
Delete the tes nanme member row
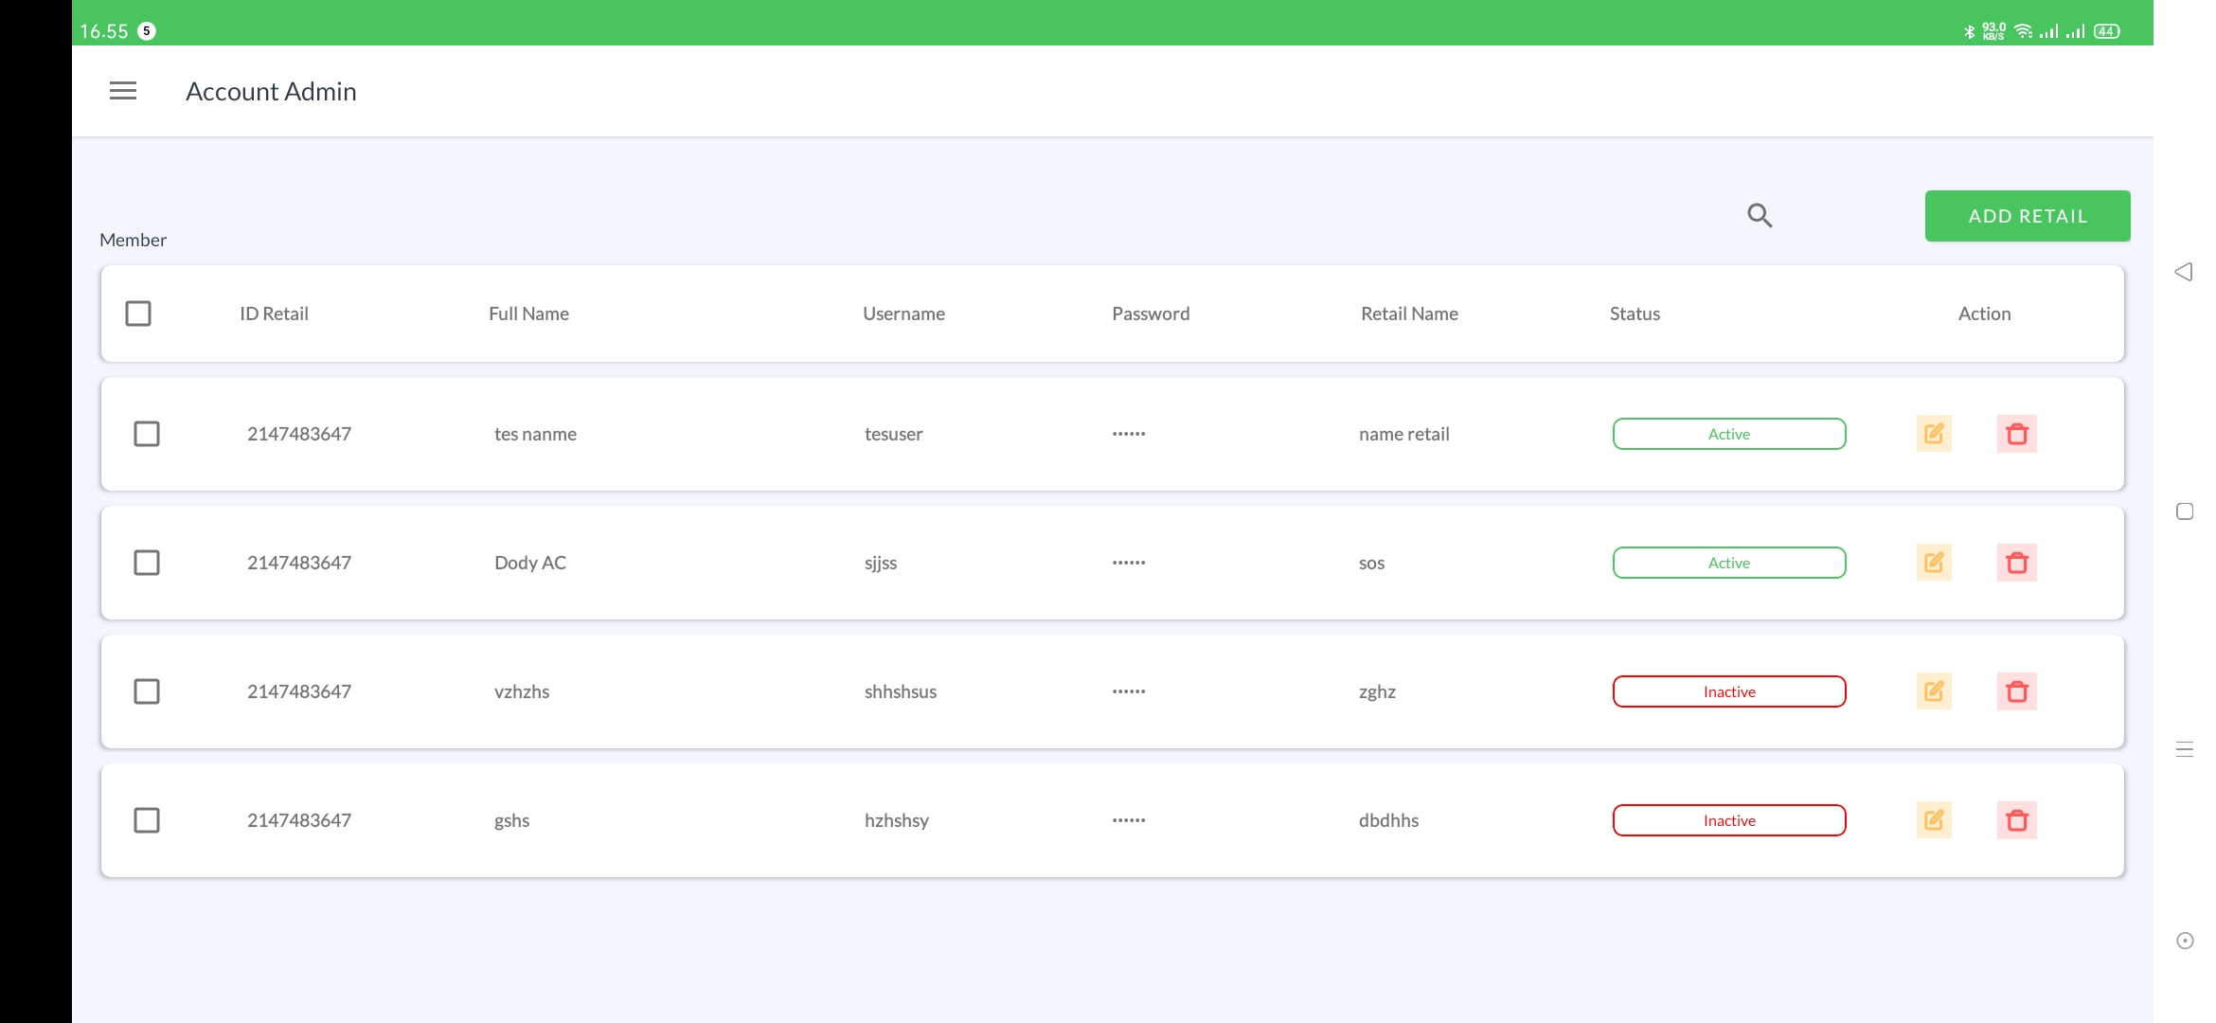point(2017,434)
